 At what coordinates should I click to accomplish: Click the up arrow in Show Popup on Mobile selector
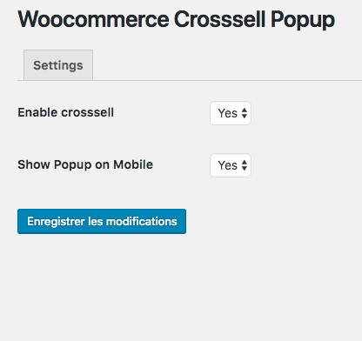coord(245,162)
